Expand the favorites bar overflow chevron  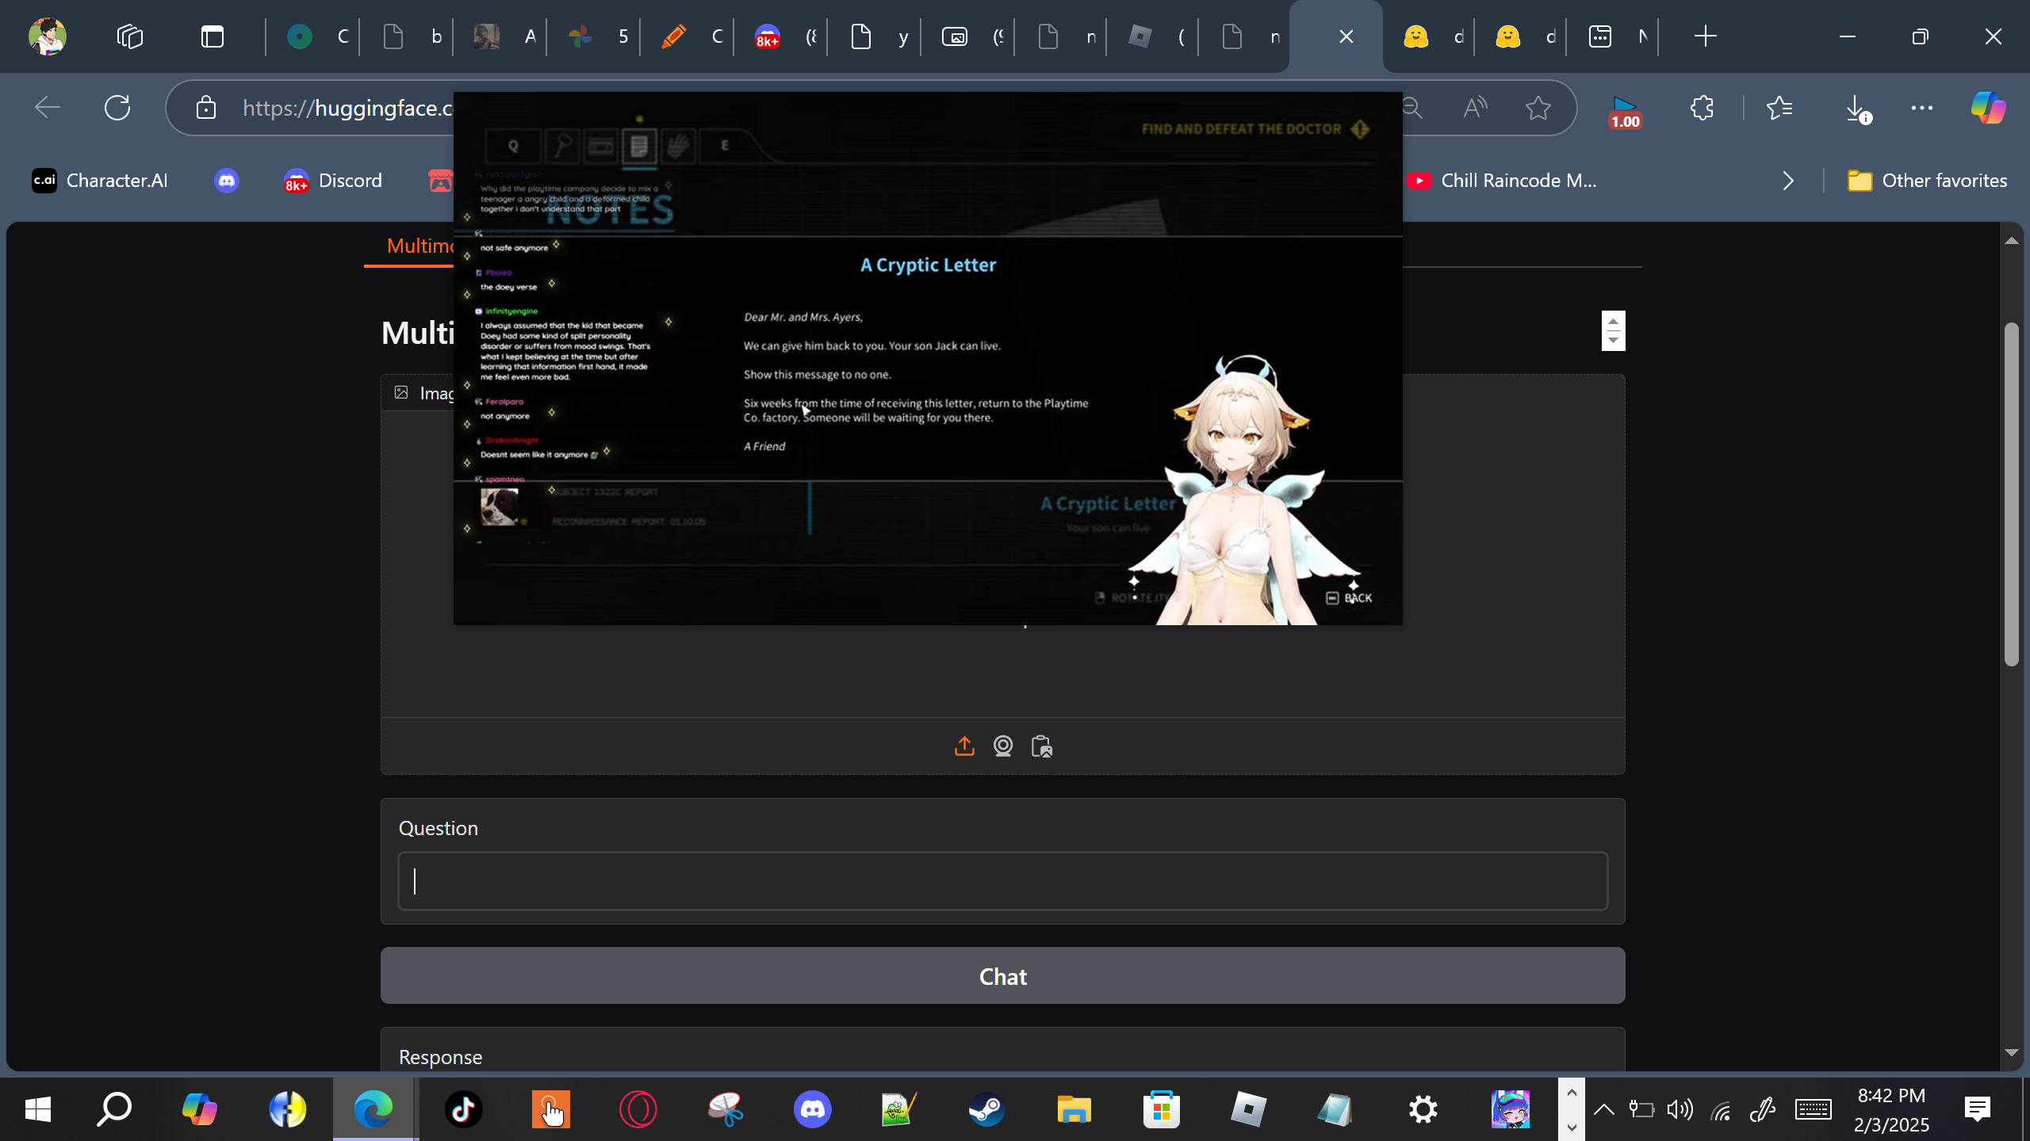click(1787, 181)
